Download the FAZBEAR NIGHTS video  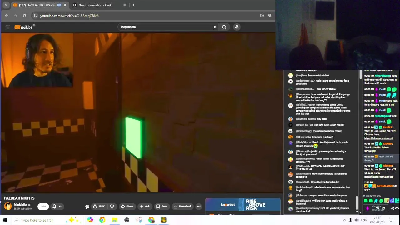point(182,206)
